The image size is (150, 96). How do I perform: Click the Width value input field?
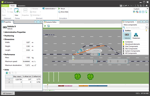tap(26, 42)
